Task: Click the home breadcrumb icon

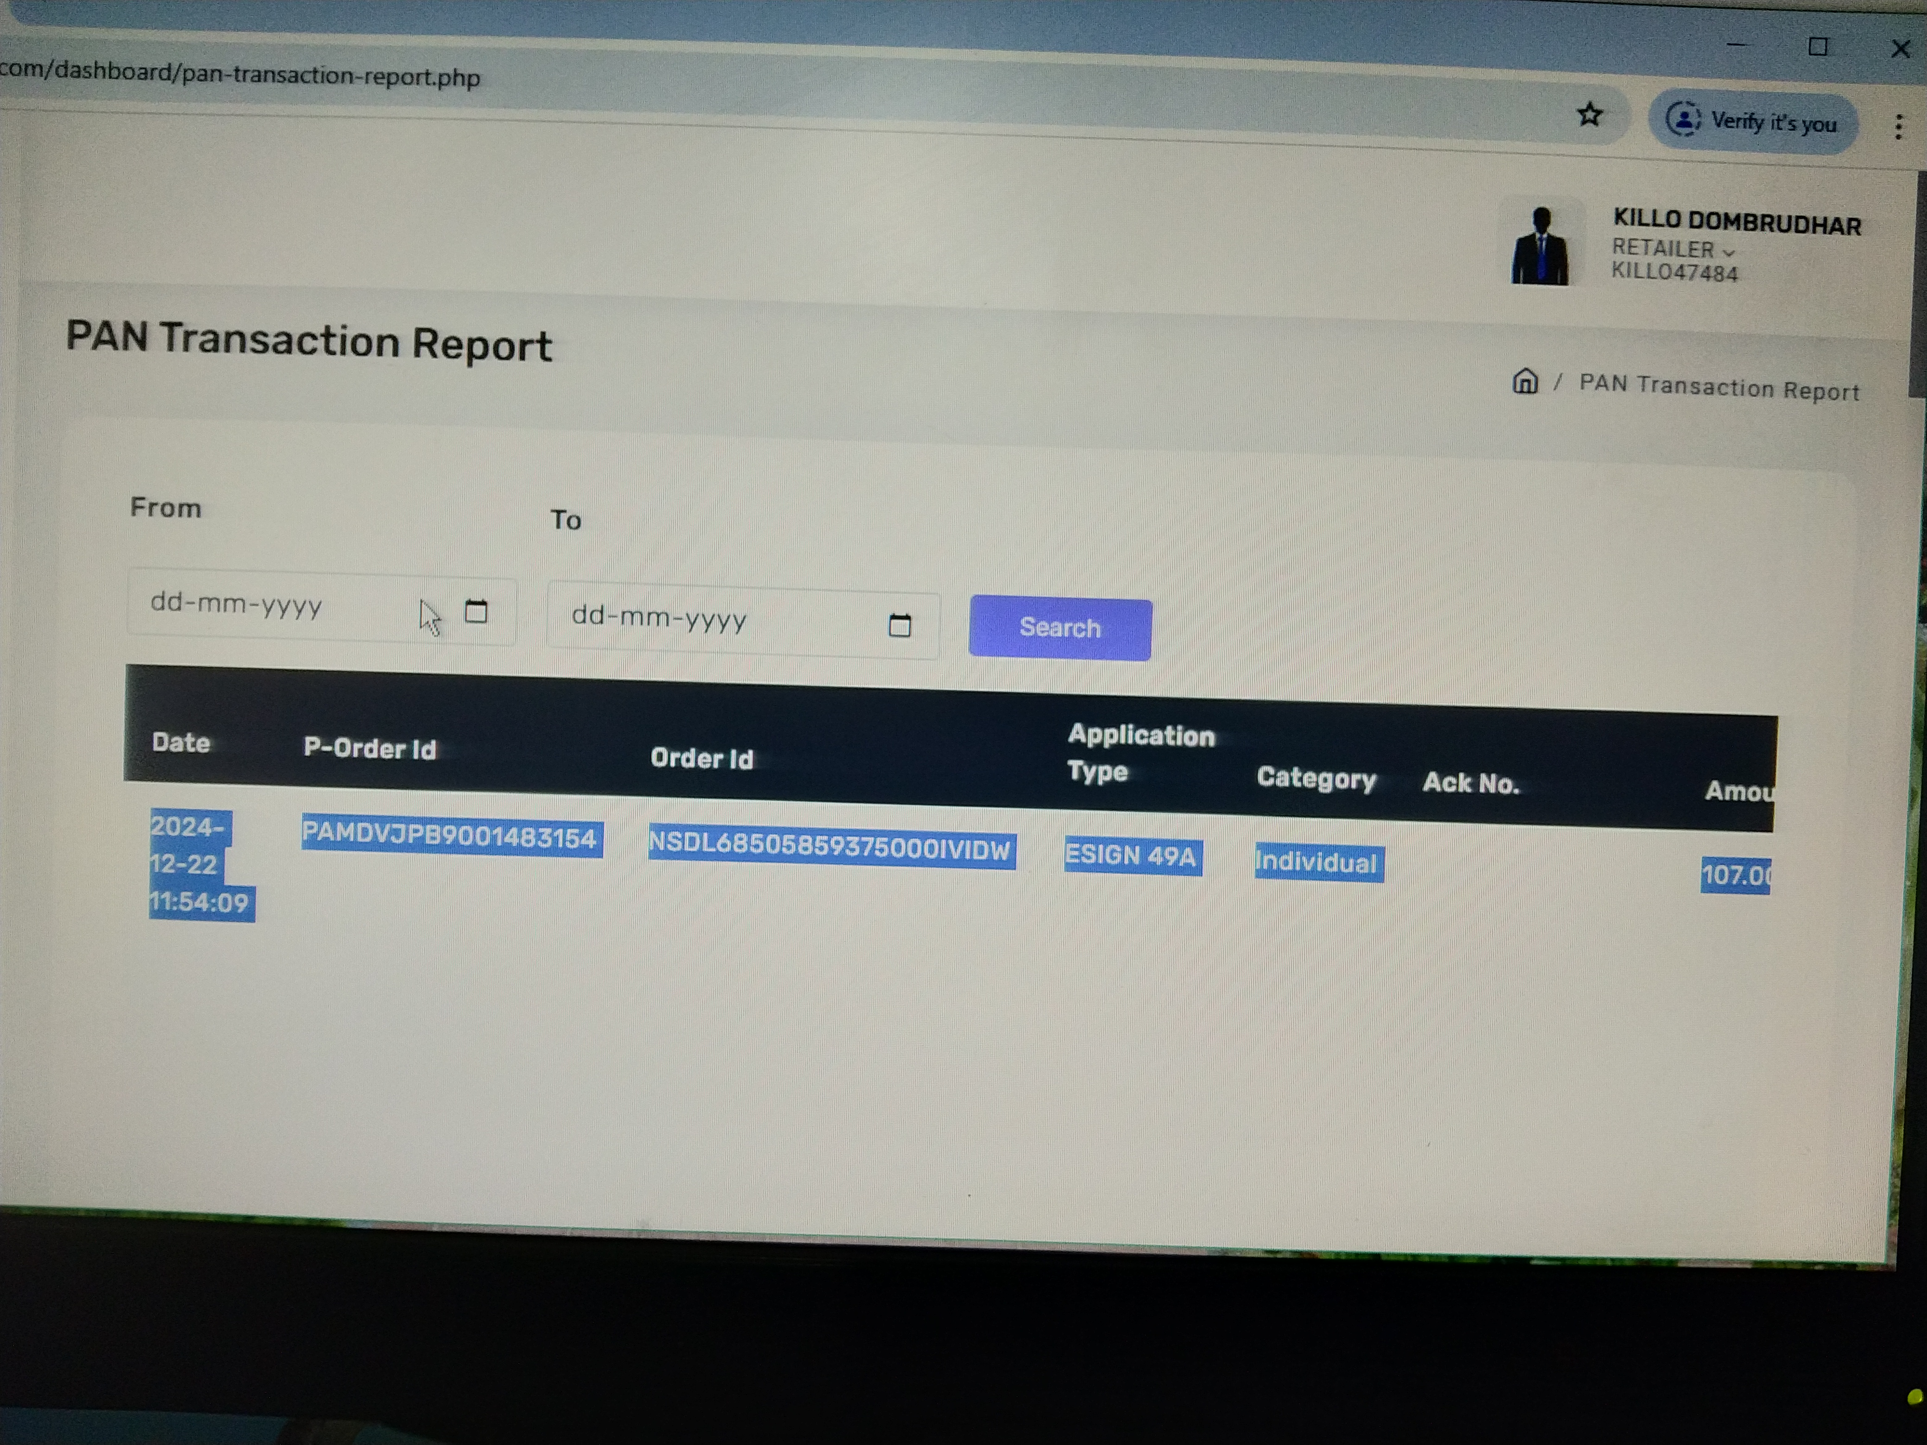Action: point(1524,382)
